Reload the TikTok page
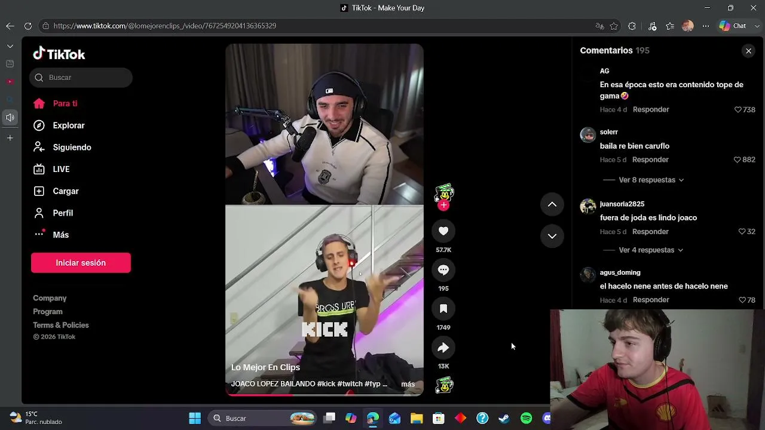The width and height of the screenshot is (765, 430). 28,26
